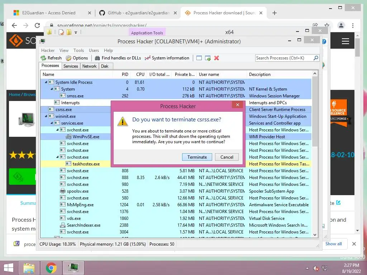Image resolution: width=367 pixels, height=275 pixels.
Task: Open Options with the gear icon
Action: point(77,58)
